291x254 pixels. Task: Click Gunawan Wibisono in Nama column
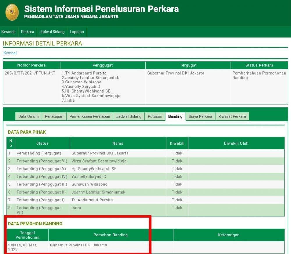(x=89, y=184)
